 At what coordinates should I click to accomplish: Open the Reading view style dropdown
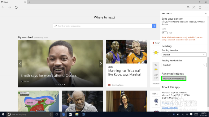click(x=184, y=55)
